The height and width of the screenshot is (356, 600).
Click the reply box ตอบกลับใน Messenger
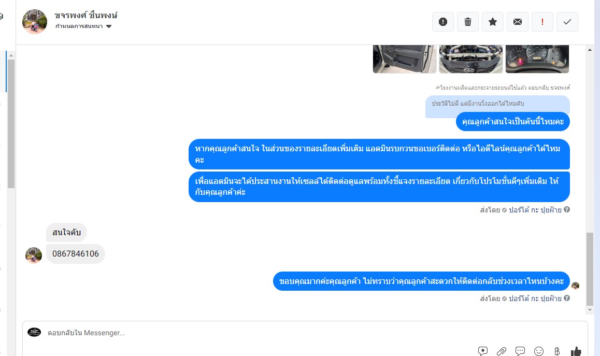point(305,333)
